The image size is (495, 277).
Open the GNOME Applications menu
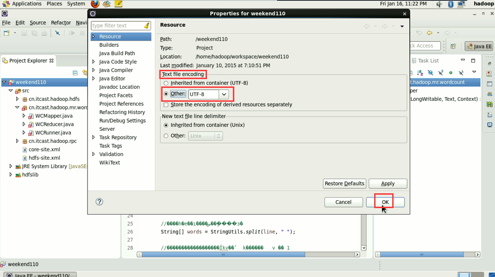[26, 4]
